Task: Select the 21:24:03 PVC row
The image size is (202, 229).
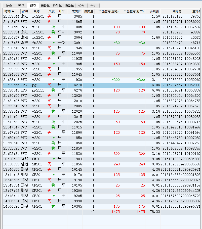Action: coord(102,74)
